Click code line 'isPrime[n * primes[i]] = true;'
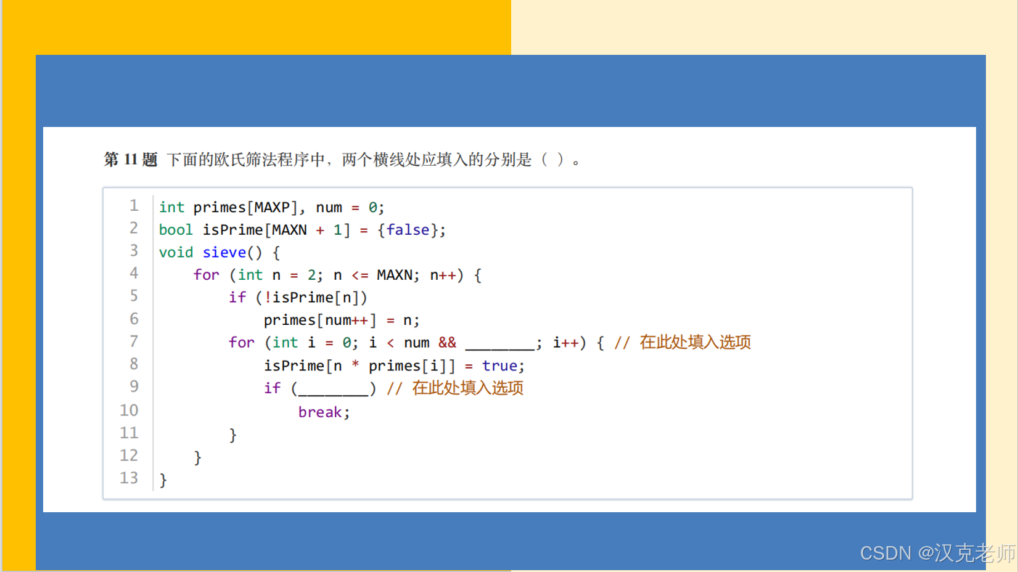This screenshot has width=1018, height=572. 395,366
